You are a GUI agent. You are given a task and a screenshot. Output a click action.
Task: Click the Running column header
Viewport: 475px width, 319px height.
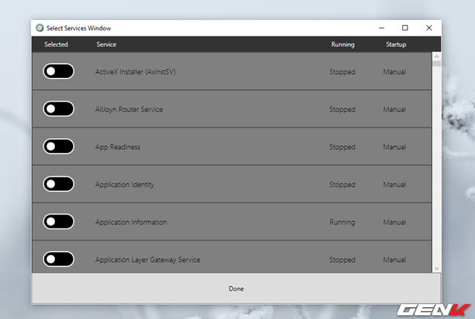point(343,45)
